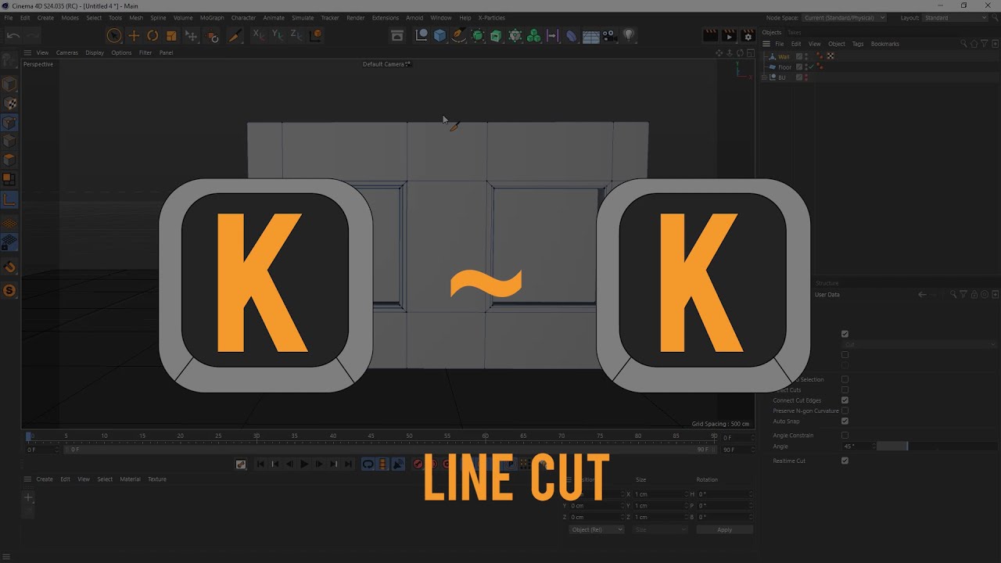Select the Scale tool
Viewport: 1001px width, 563px height.
[x=171, y=35]
